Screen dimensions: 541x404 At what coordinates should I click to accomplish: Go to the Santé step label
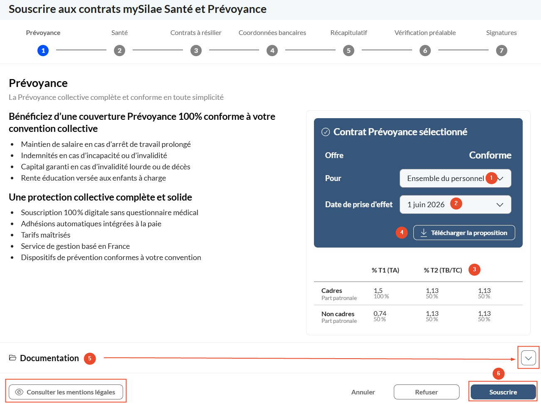(119, 33)
